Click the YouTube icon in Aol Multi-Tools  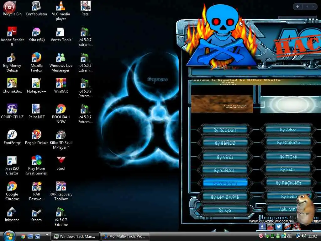(270, 227)
